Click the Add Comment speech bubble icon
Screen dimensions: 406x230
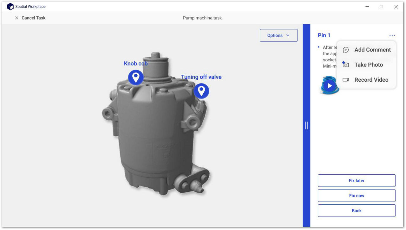(x=346, y=50)
